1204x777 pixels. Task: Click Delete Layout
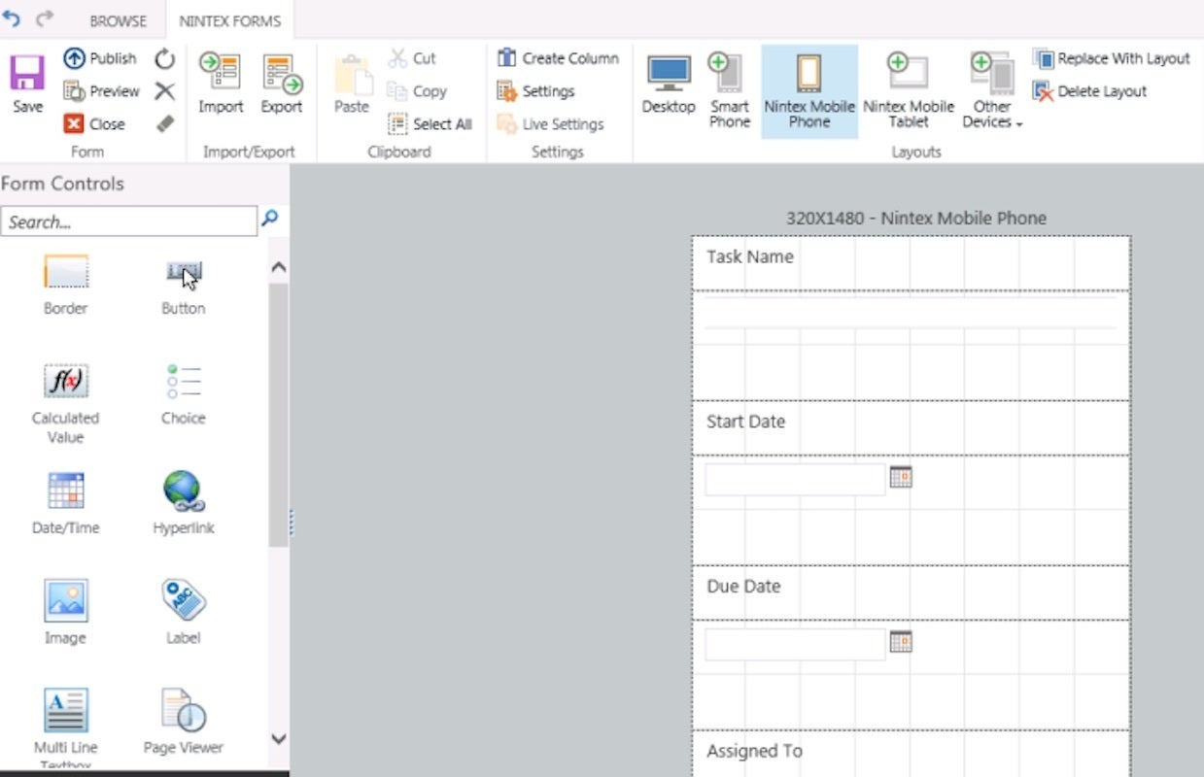(x=1090, y=91)
